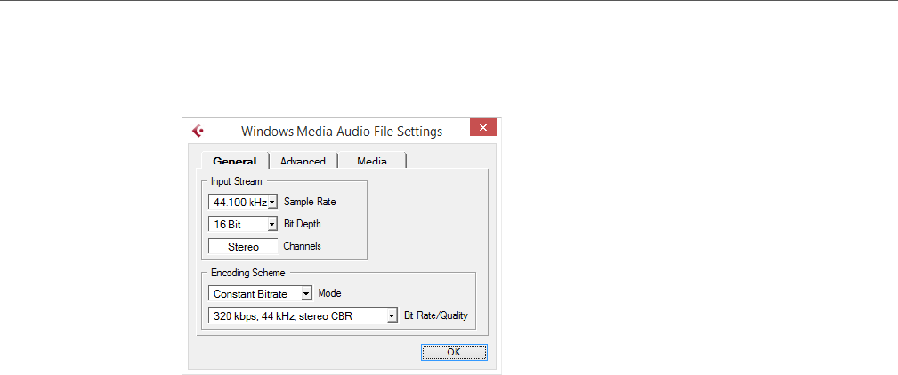Viewport: 898px width, 375px height.
Task: Open the Bit Rate/Quality dropdown arrow
Action: point(391,315)
